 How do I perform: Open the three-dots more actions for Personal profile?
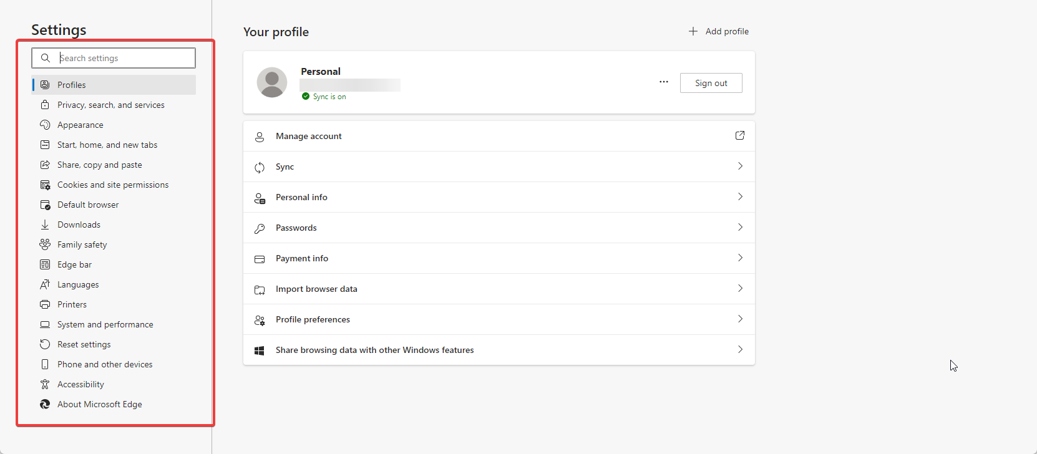[x=664, y=82]
